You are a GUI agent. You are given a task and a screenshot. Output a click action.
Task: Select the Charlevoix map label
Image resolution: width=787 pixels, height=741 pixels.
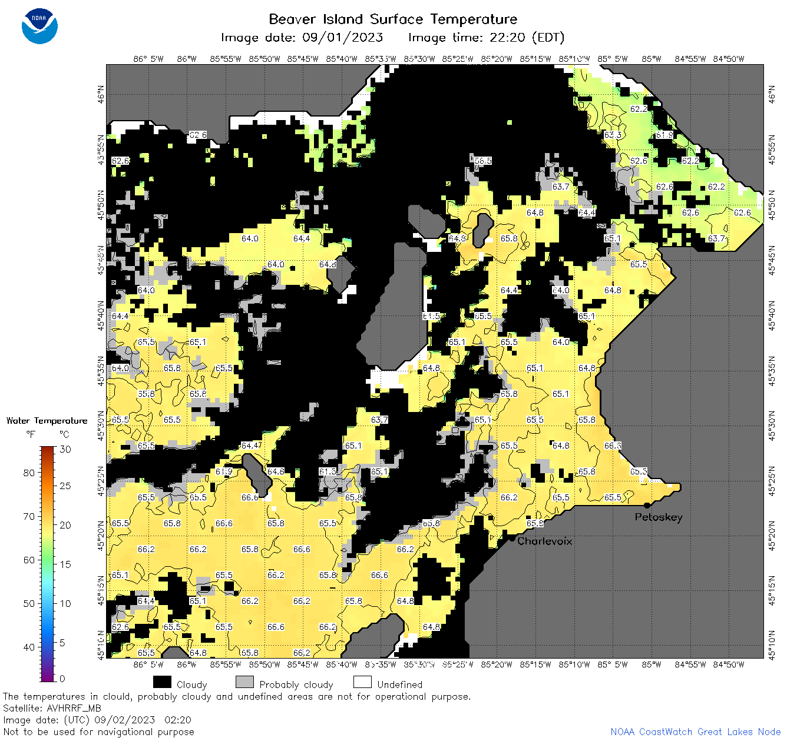point(544,541)
